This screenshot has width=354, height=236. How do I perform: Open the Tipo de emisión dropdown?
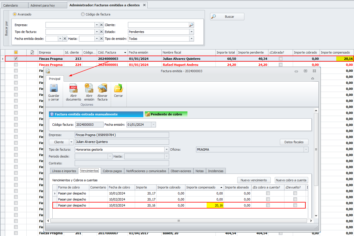tap(191, 39)
